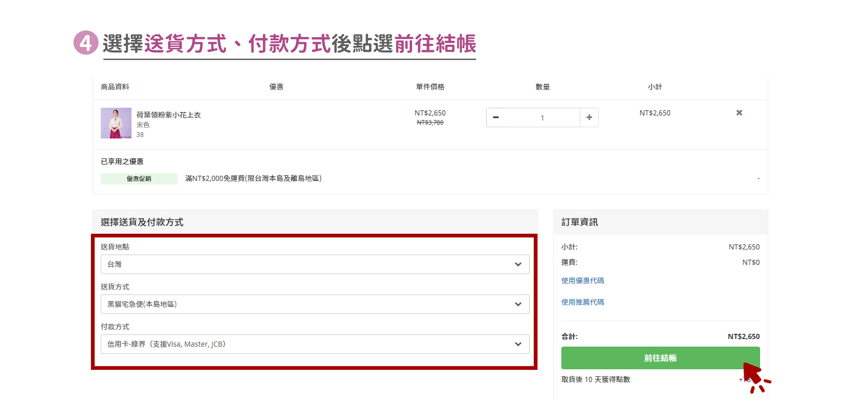The width and height of the screenshot is (860, 420).
Task: Click the 選擇送貨及付款方式 section heading
Action: (x=142, y=222)
